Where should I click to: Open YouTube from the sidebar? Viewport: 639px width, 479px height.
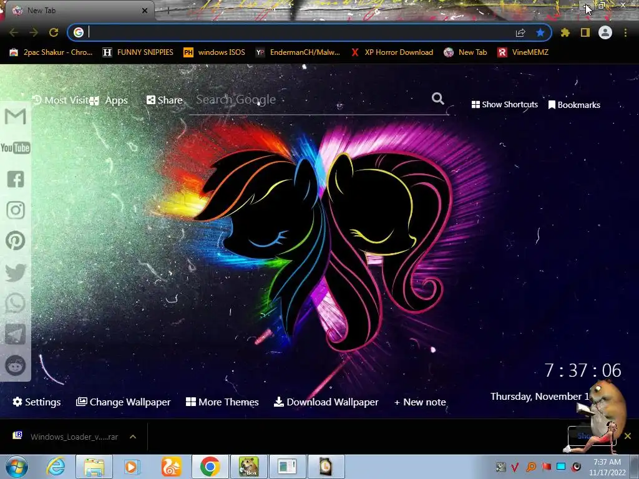click(x=16, y=147)
